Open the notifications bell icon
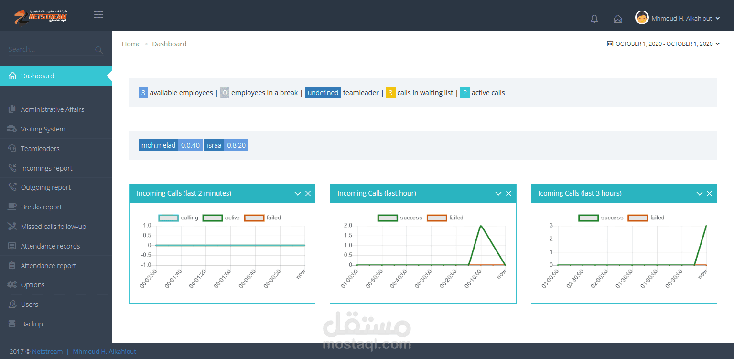 coord(594,19)
